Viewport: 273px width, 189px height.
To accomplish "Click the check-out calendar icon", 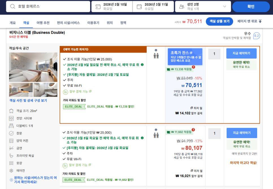I will [x=139, y=7].
